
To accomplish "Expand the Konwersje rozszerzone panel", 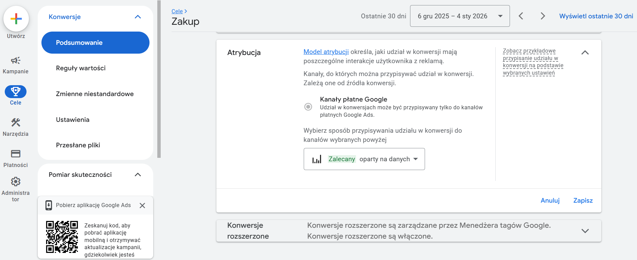I will pos(585,231).
